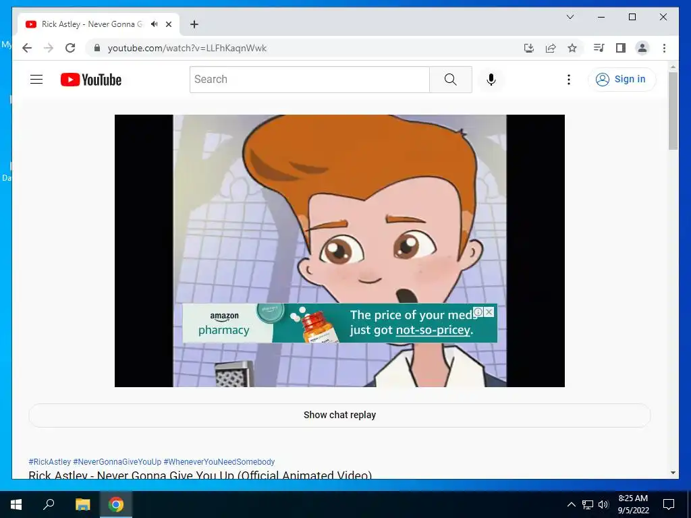Show hidden system tray icons
This screenshot has height=518, width=691.
coord(571,505)
